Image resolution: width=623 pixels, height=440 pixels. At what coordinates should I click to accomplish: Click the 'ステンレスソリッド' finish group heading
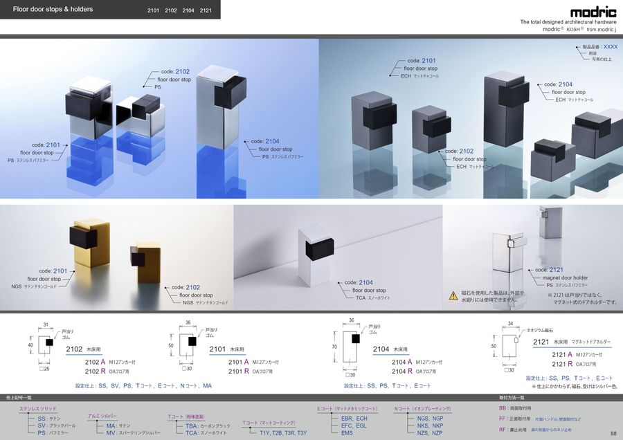click(38, 409)
